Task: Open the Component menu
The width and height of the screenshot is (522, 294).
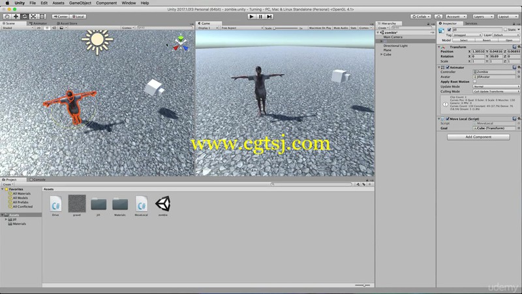Action: tap(106, 3)
